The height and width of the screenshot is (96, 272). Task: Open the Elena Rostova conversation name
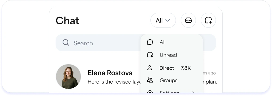coord(110,73)
